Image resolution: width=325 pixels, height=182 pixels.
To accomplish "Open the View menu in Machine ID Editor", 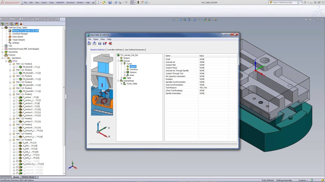I will pyautogui.click(x=103, y=39).
